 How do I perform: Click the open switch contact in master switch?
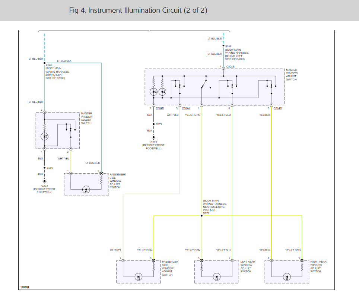pos(204,84)
